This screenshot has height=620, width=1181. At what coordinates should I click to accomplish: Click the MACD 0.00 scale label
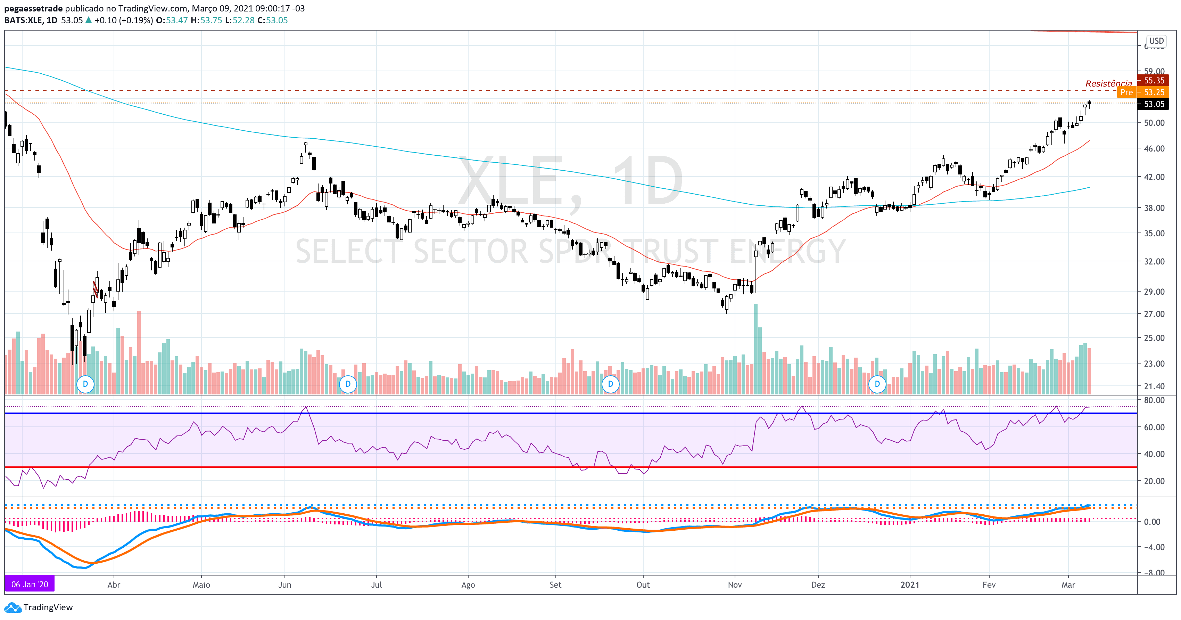pyautogui.click(x=1152, y=522)
